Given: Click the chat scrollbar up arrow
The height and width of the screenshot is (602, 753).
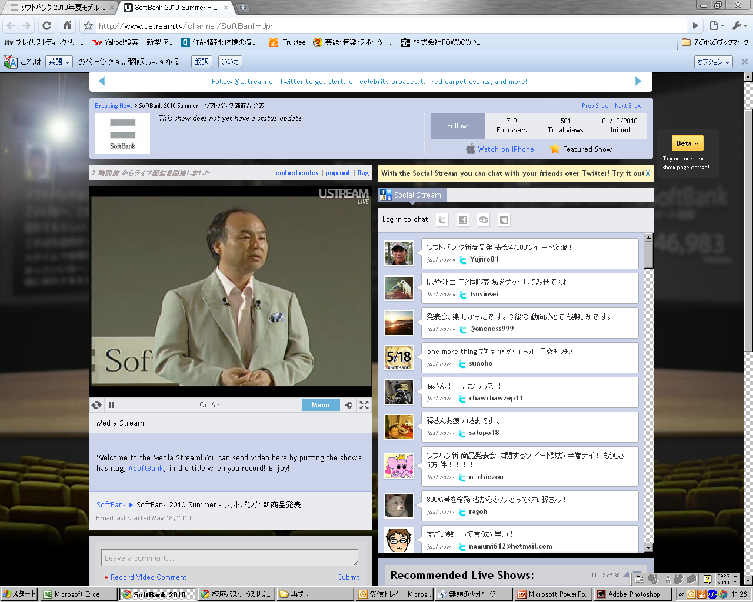Looking at the screenshot, I should point(649,238).
